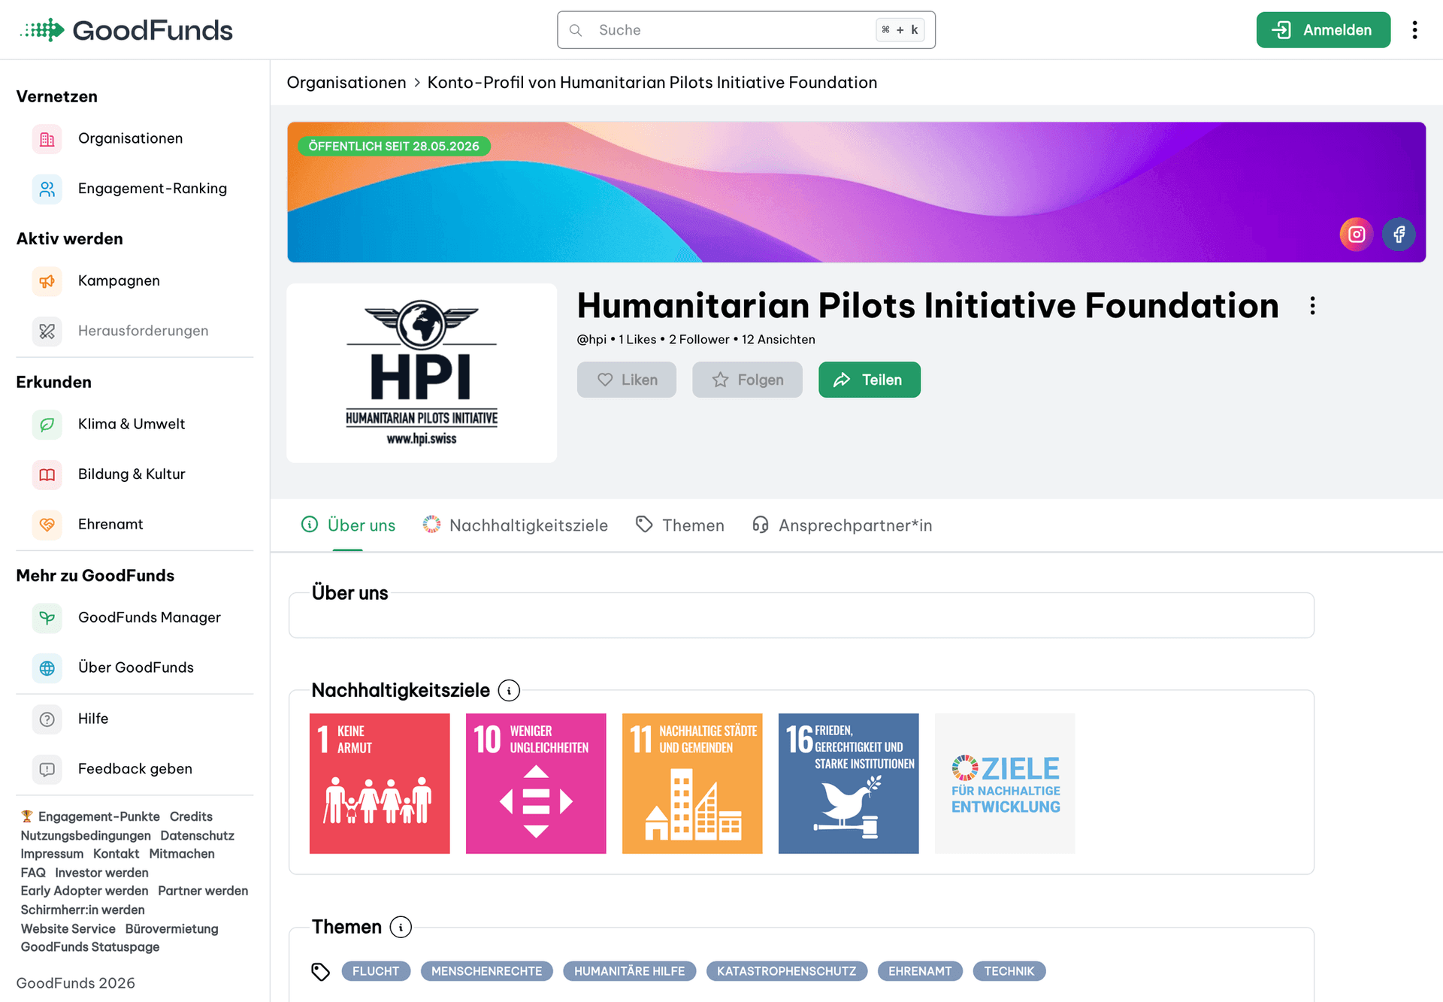
Task: Open the organisation's Facebook page
Action: 1399,235
